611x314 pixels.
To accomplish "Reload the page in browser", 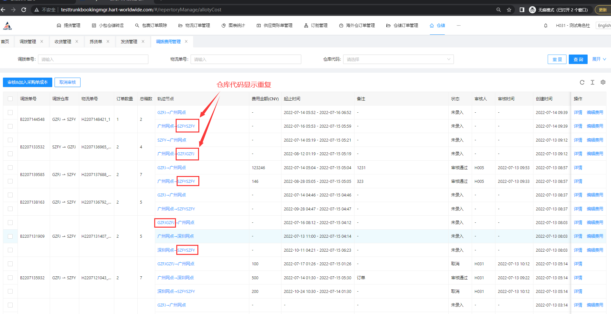I will point(24,10).
